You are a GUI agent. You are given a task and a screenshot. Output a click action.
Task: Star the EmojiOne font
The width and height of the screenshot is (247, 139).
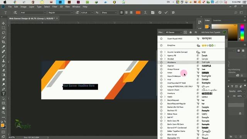(161, 46)
